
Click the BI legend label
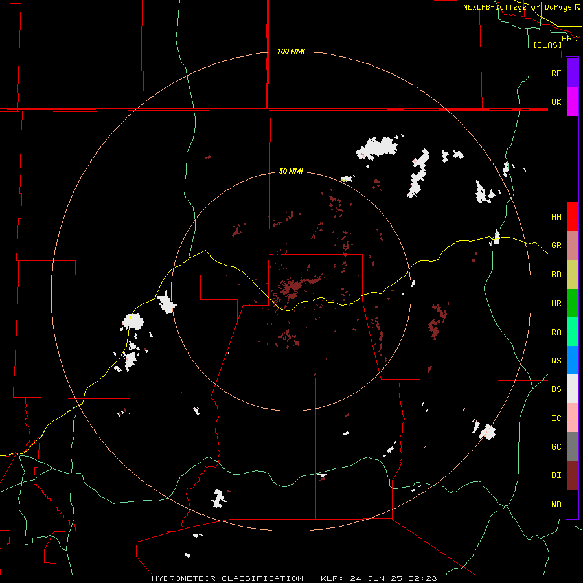(556, 475)
